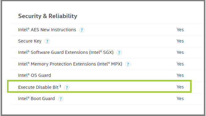Click the Secure Key question mark icon
Screen dimensions: 206x116
pos(47,41)
